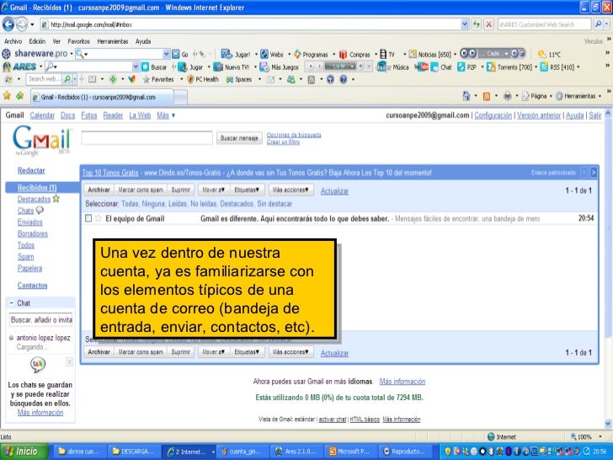Click the Inicio start button
The image size is (613, 460).
[x=24, y=452]
